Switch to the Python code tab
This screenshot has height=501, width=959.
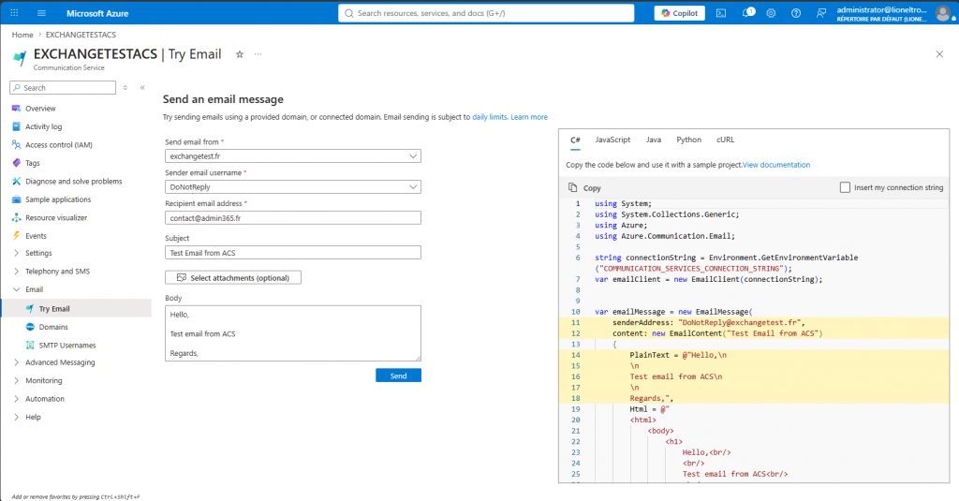[688, 140]
